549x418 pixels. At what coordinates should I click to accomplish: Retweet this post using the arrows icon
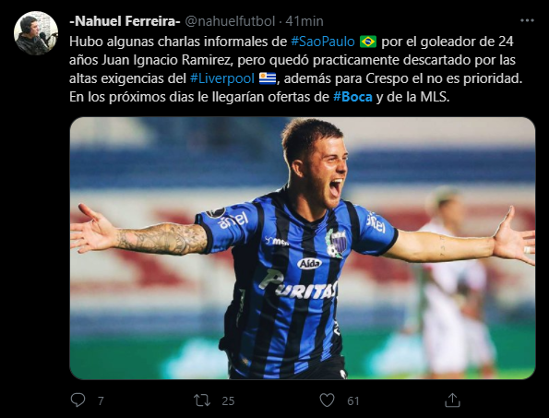click(x=202, y=400)
